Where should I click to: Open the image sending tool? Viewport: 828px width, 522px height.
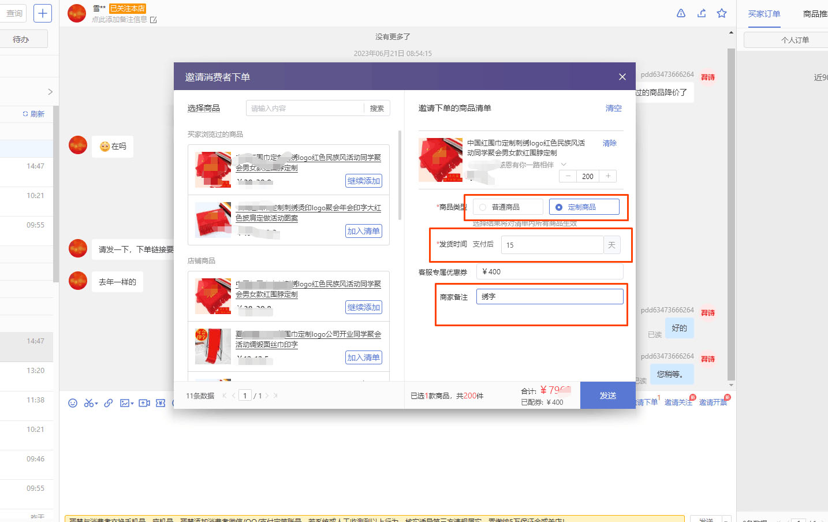point(125,402)
